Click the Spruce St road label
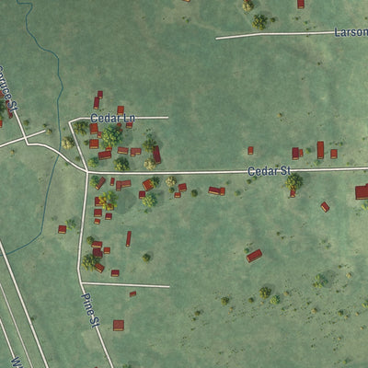 click(7, 88)
